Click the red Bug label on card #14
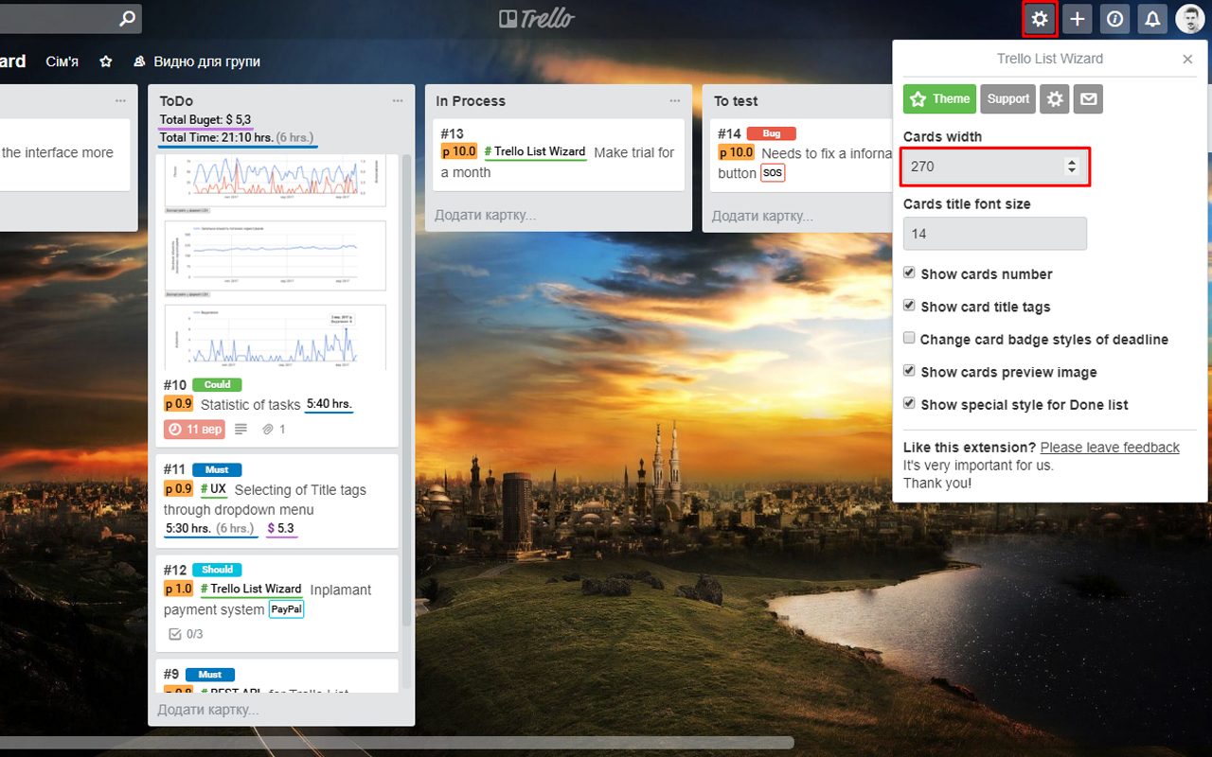Screen dimensions: 1212x757 point(772,133)
